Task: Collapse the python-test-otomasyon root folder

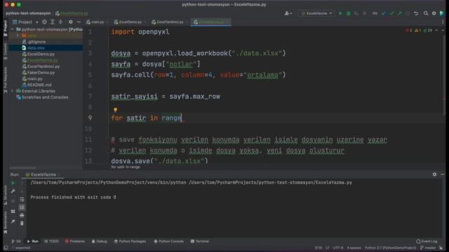Action: point(13,29)
